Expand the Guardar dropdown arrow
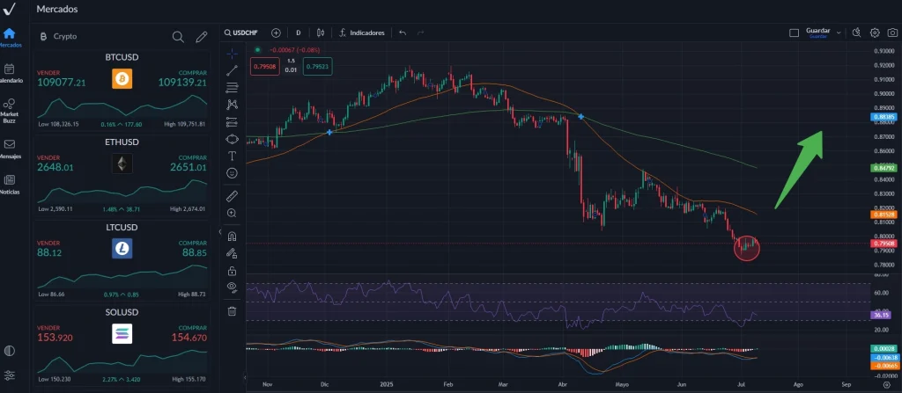The height and width of the screenshot is (393, 902). [839, 33]
